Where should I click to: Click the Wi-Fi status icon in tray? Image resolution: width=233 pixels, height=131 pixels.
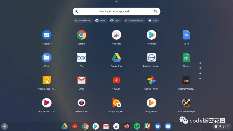click(220, 126)
